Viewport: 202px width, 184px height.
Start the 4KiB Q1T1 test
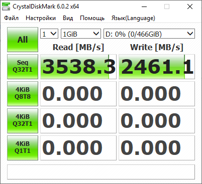(x=23, y=148)
